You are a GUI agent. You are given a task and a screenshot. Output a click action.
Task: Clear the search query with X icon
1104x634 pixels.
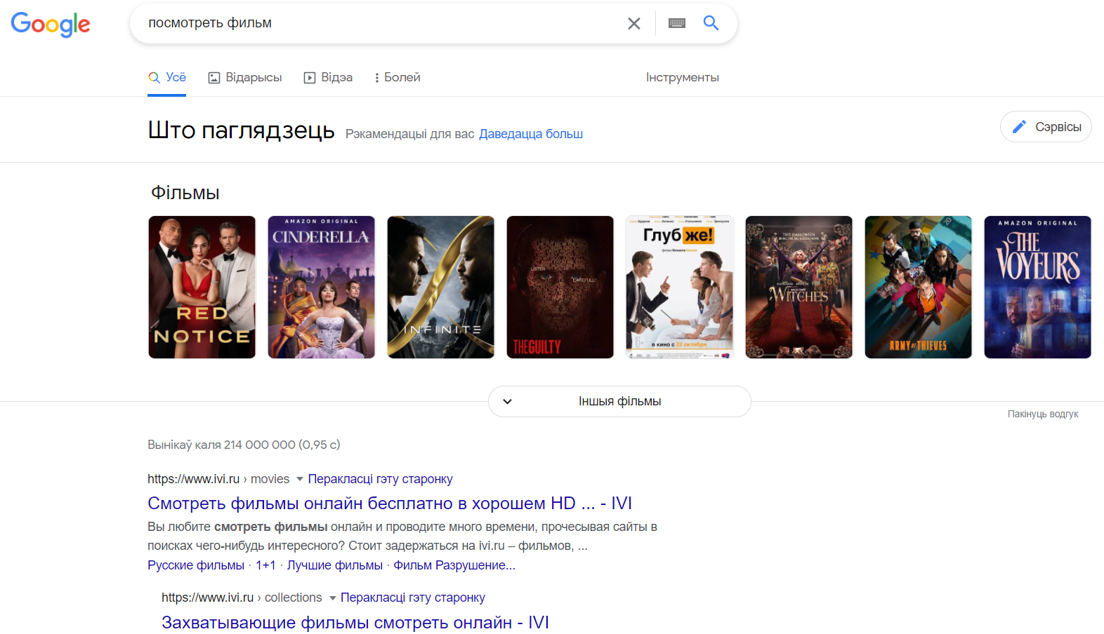coord(634,23)
